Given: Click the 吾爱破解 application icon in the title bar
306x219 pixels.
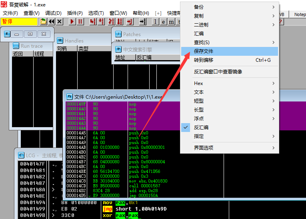Looking at the screenshot, I should [4, 4].
